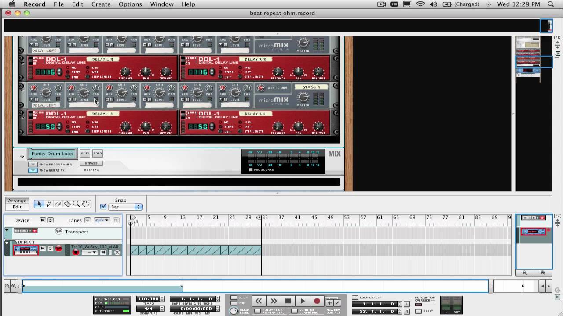Reset the automation override
The image size is (563, 316).
point(418,312)
